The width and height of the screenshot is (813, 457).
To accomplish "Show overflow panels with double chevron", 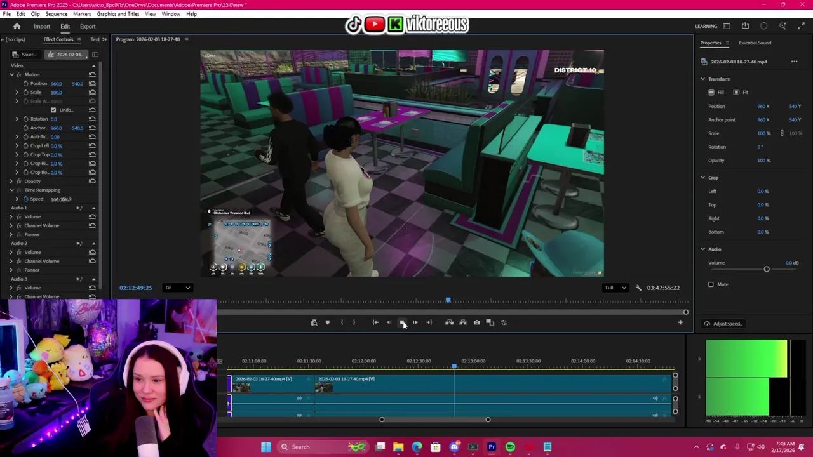I will pos(104,39).
